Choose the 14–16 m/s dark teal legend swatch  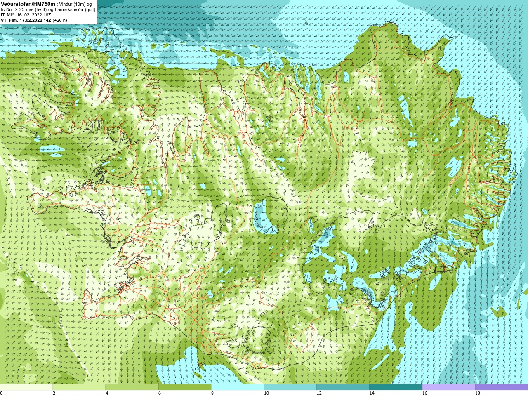click(x=396, y=387)
